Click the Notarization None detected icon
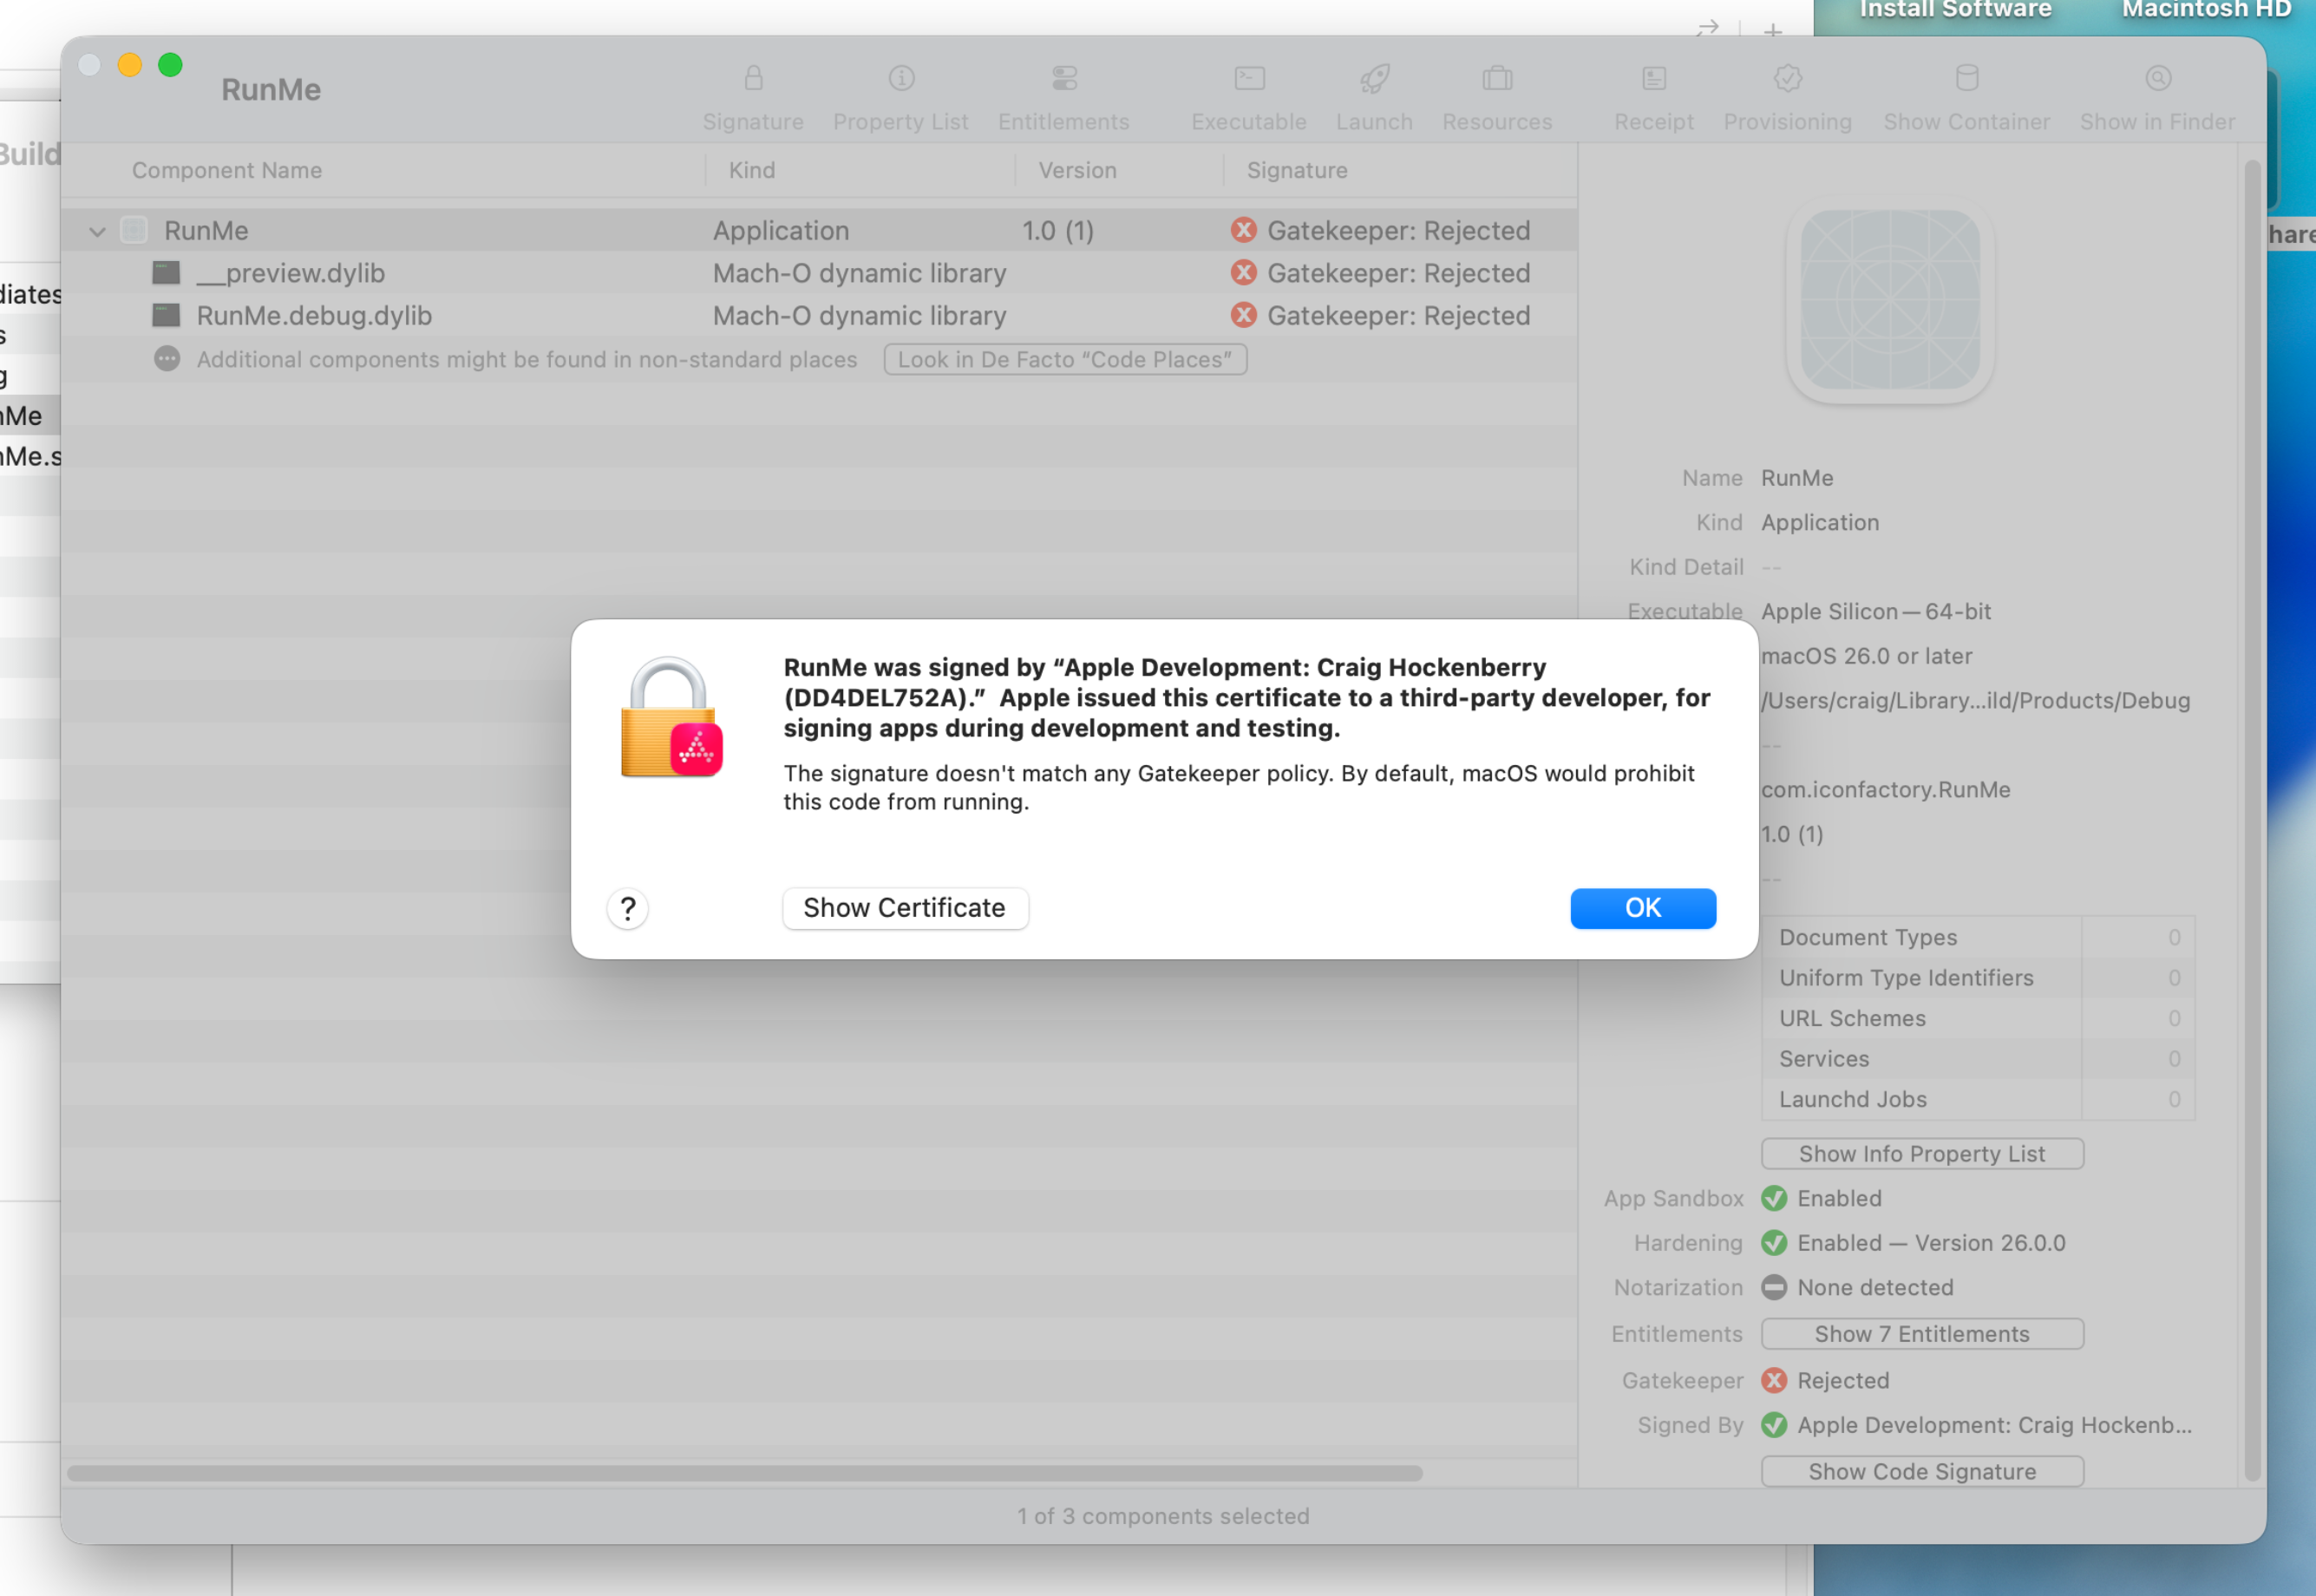Viewport: 2316px width, 1596px height. pyautogui.click(x=1773, y=1287)
